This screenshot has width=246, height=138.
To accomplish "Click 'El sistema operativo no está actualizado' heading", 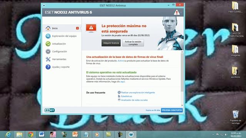I will pyautogui.click(x=111, y=72).
